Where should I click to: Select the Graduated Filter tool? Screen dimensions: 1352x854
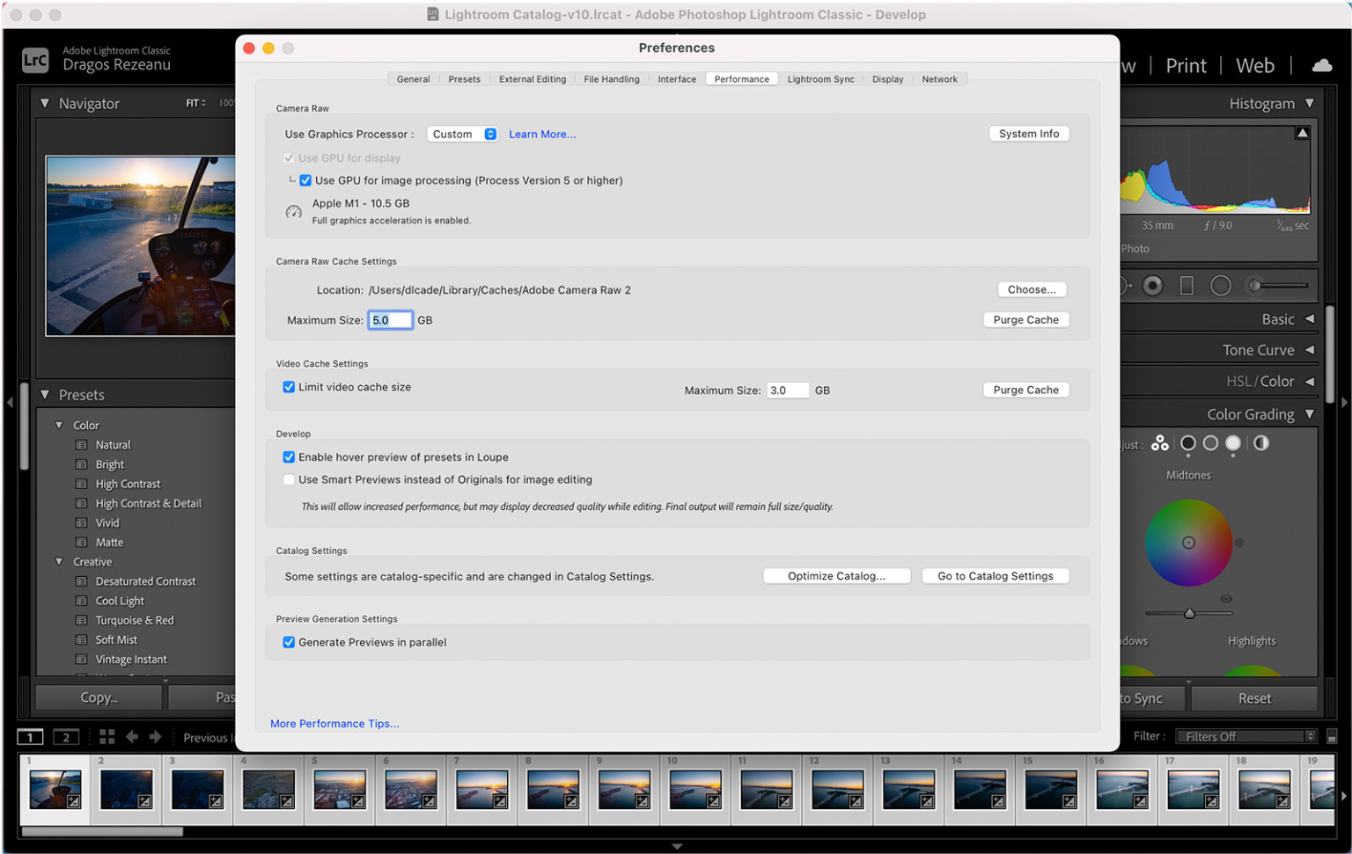click(1187, 286)
